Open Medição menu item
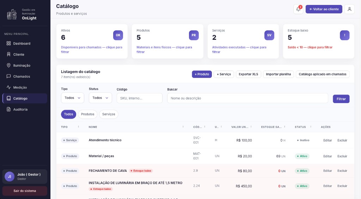361x199 pixels. pos(25,87)
